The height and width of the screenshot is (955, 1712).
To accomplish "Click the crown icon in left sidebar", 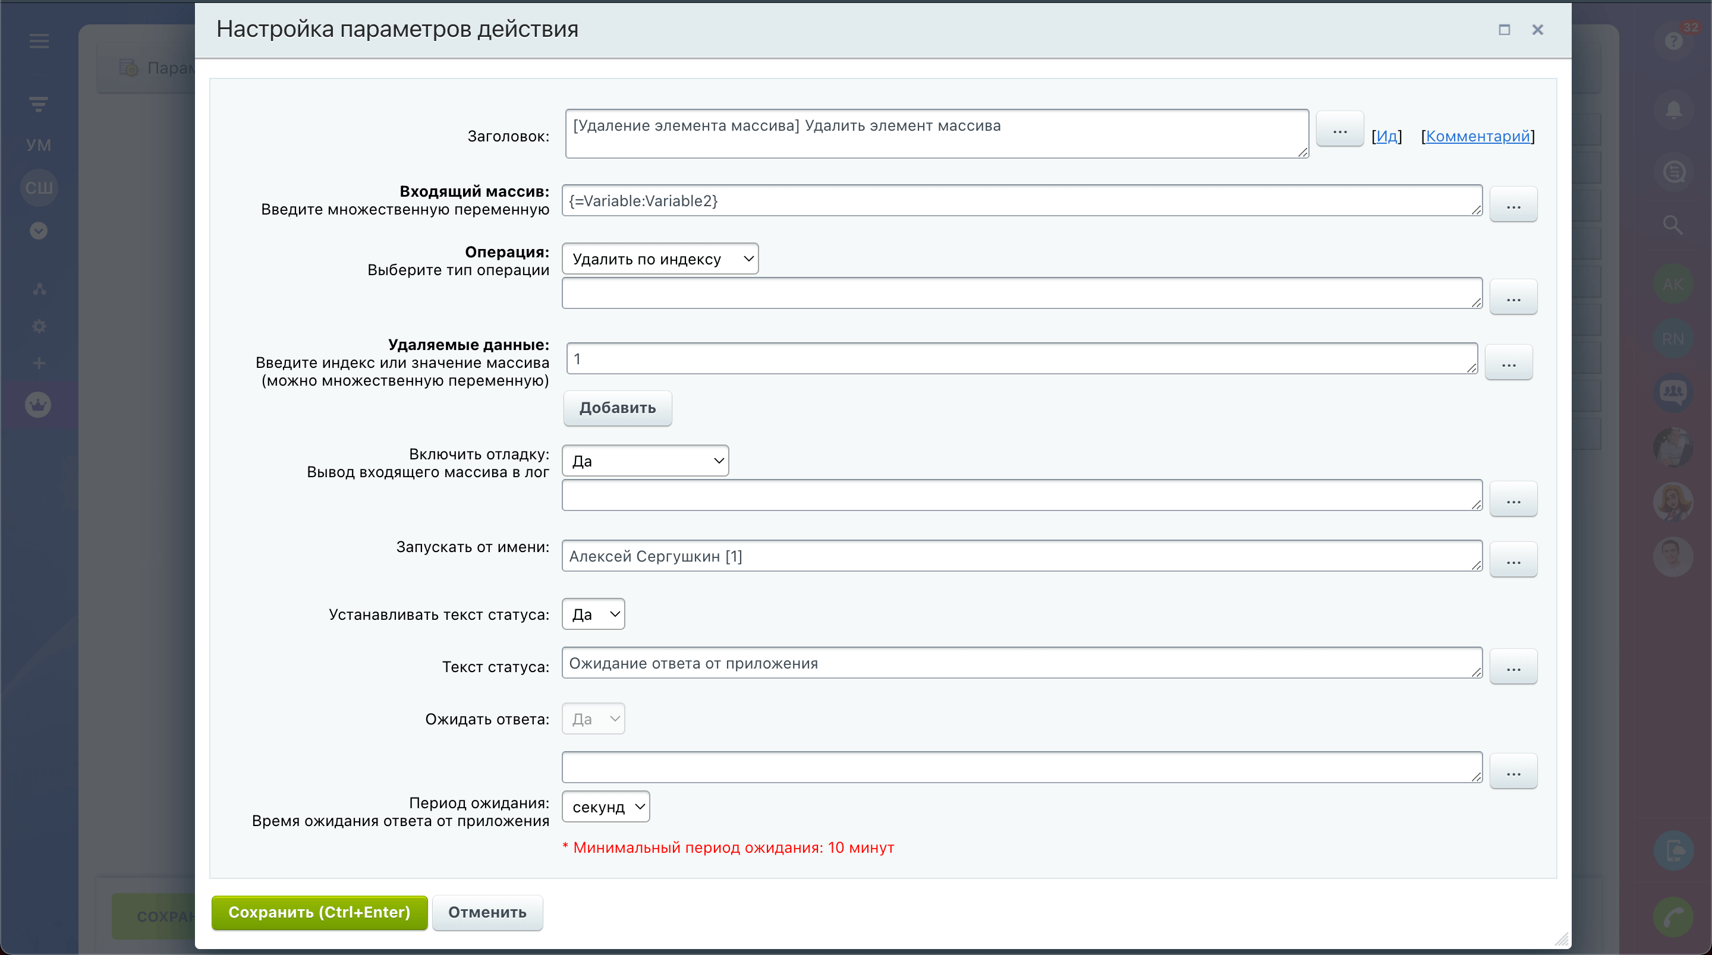I will click(x=39, y=404).
